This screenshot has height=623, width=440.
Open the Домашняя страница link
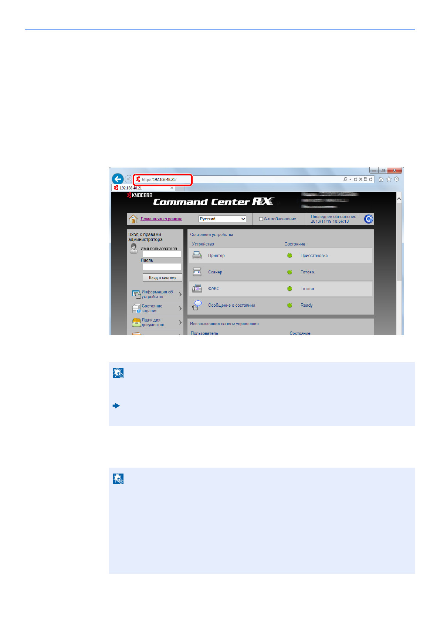click(161, 219)
